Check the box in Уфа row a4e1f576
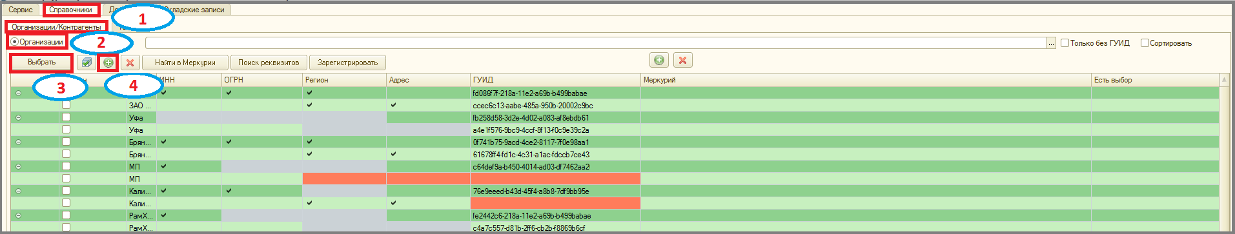This screenshot has width=1235, height=234. 66,130
